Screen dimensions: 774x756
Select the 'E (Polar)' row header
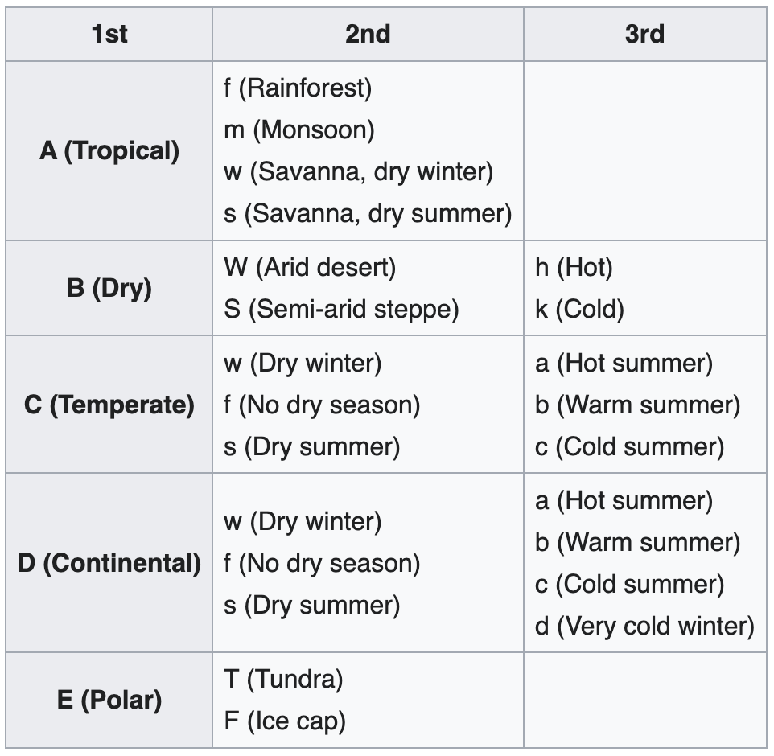[109, 700]
